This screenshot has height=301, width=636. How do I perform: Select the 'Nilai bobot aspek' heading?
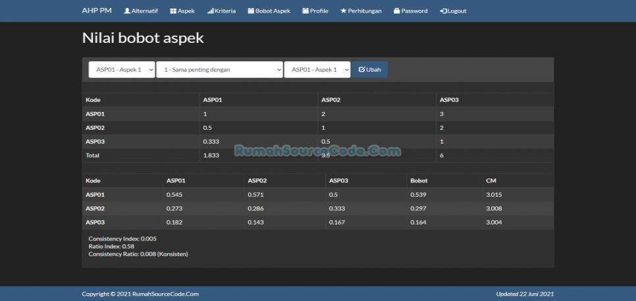tap(143, 38)
